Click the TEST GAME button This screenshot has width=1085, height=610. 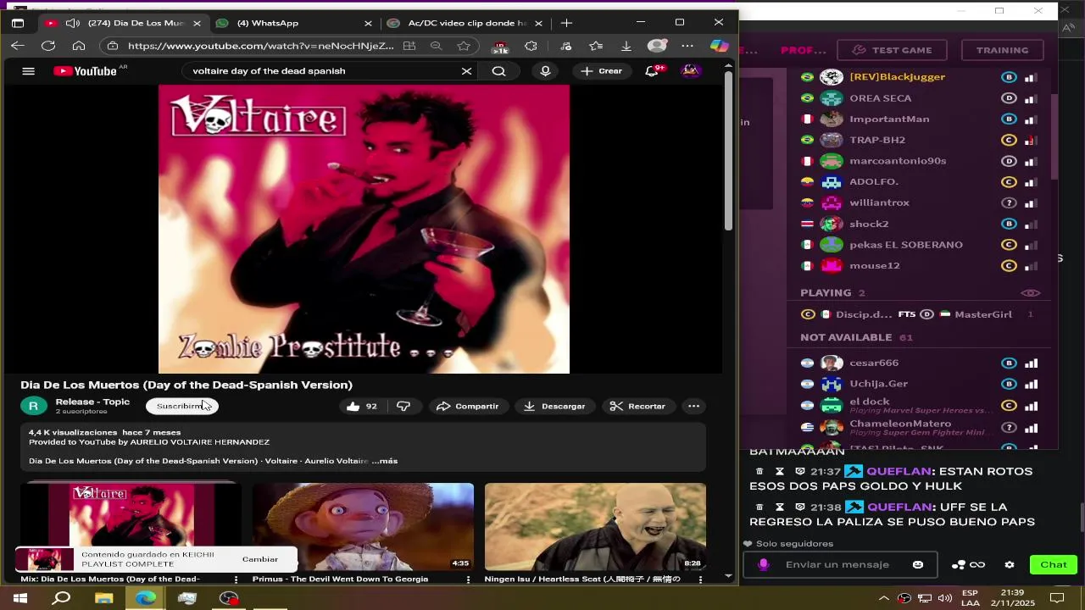[x=893, y=50]
